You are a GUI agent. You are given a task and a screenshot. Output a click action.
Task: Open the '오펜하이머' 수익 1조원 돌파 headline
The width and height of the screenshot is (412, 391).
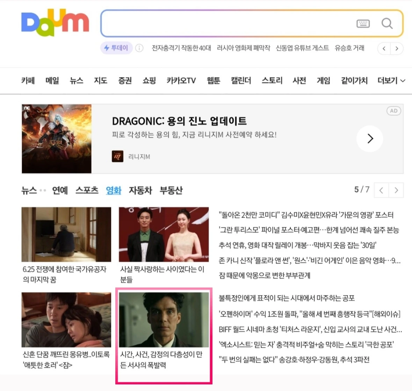[310, 314]
